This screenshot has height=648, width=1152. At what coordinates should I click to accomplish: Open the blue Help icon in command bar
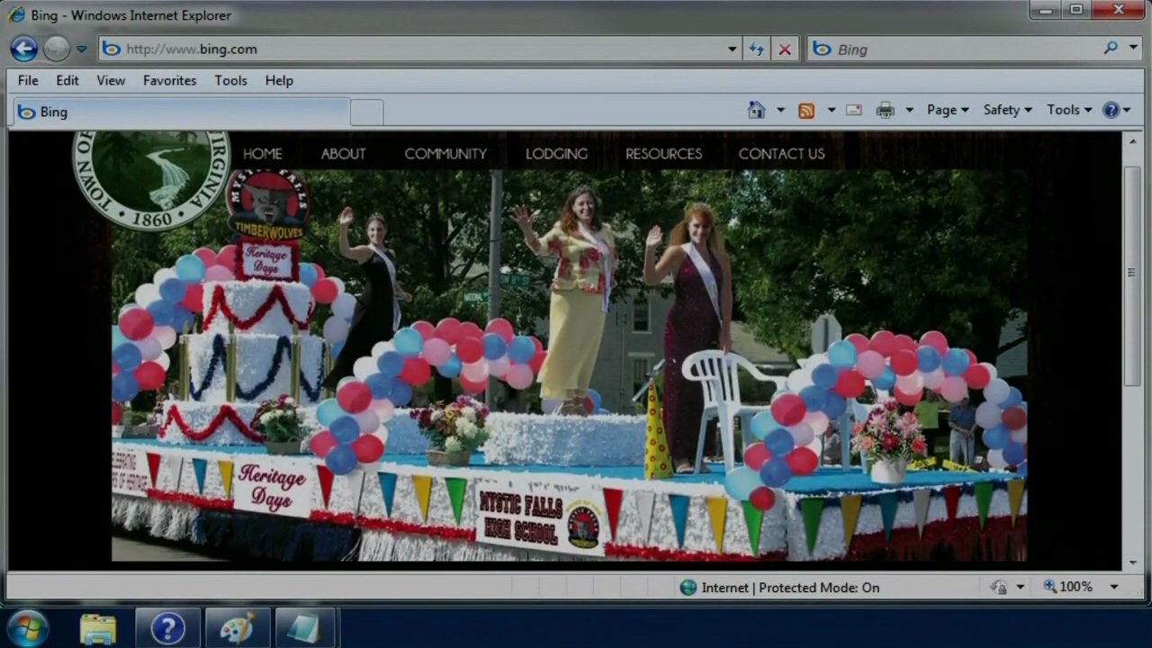pyautogui.click(x=1111, y=110)
